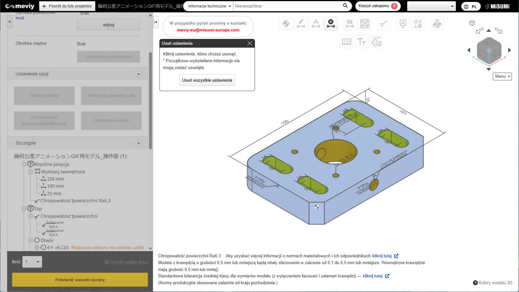Open the Ilość quantity dropdown
Screen dimensions: 519x292
click(x=32, y=262)
